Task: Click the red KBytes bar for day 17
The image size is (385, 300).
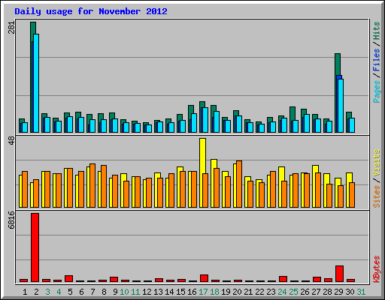Action: [204, 278]
